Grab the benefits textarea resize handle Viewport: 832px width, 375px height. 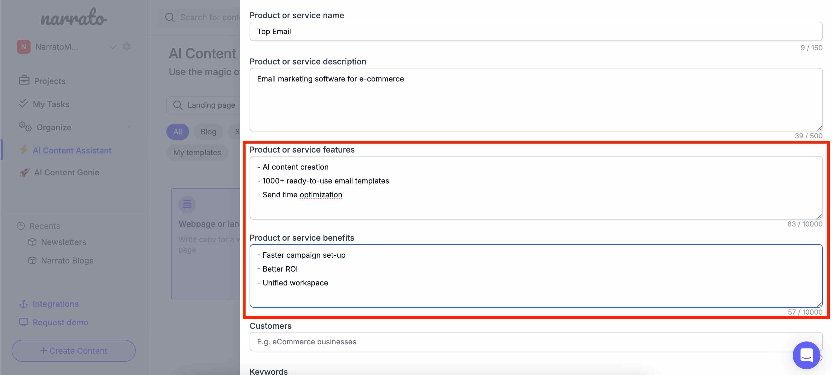click(x=819, y=305)
